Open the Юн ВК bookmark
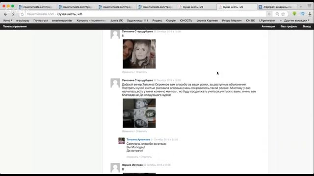This screenshot has height=176, width=314. click(250, 21)
